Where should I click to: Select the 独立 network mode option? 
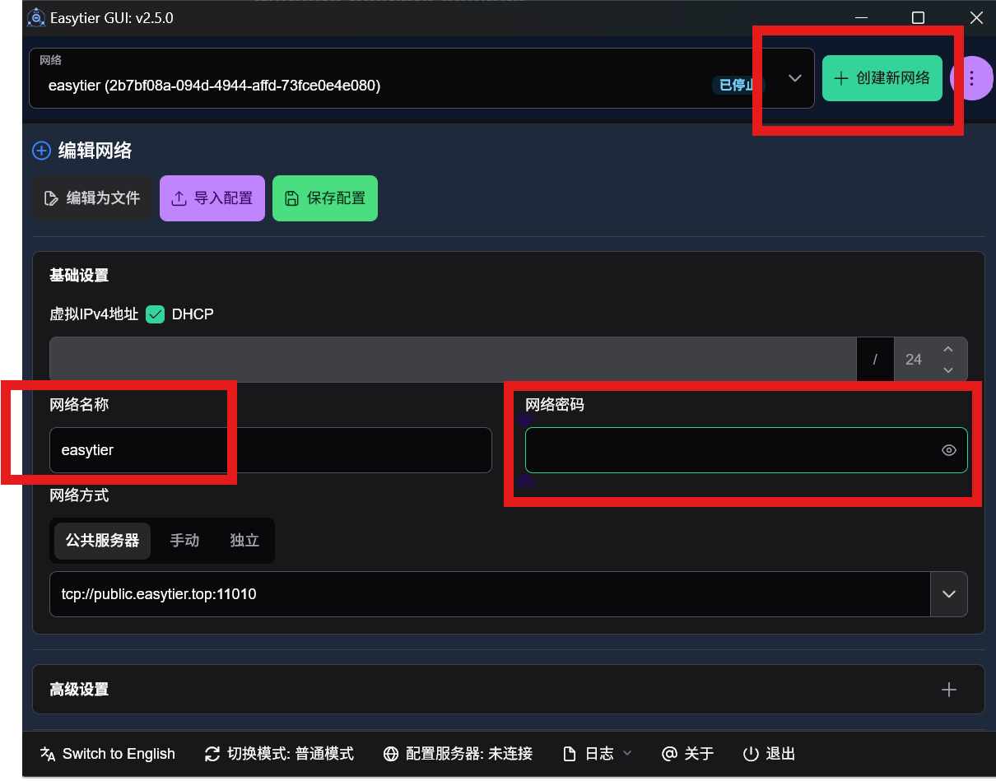(244, 540)
